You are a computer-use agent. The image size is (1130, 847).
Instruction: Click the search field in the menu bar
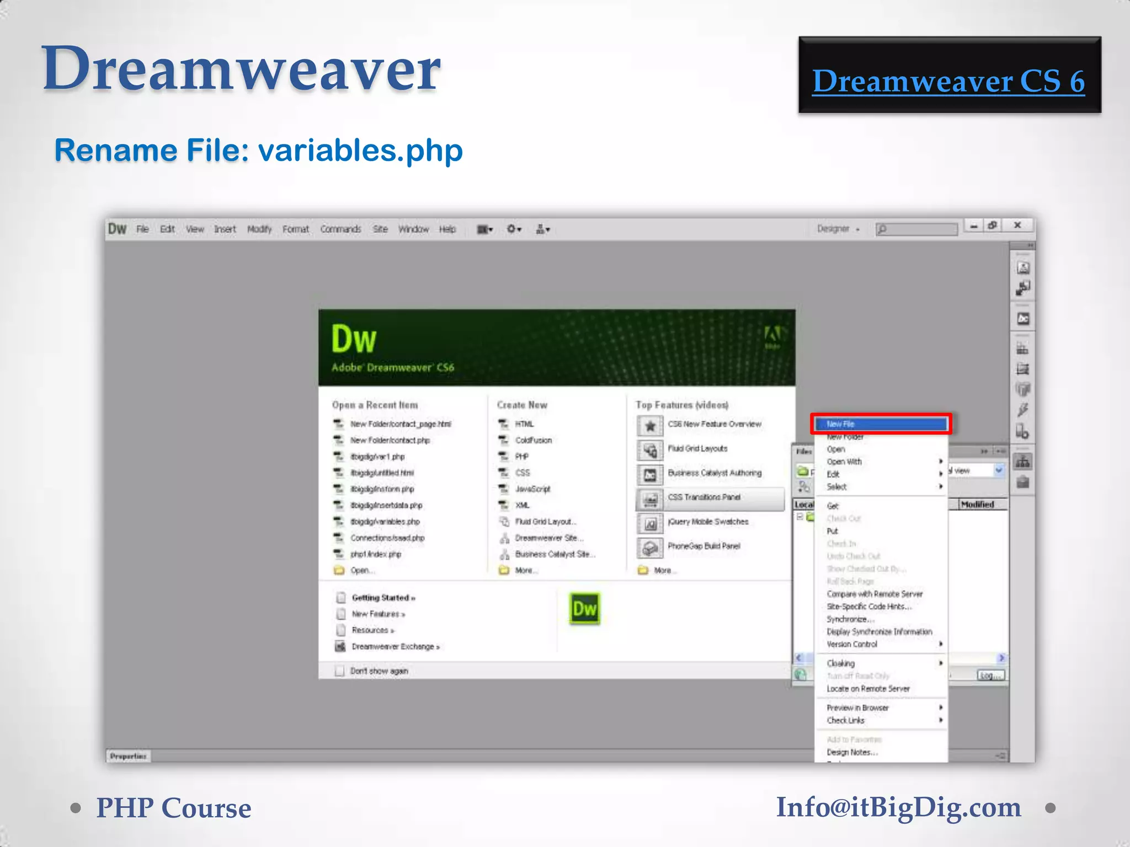[x=916, y=229]
